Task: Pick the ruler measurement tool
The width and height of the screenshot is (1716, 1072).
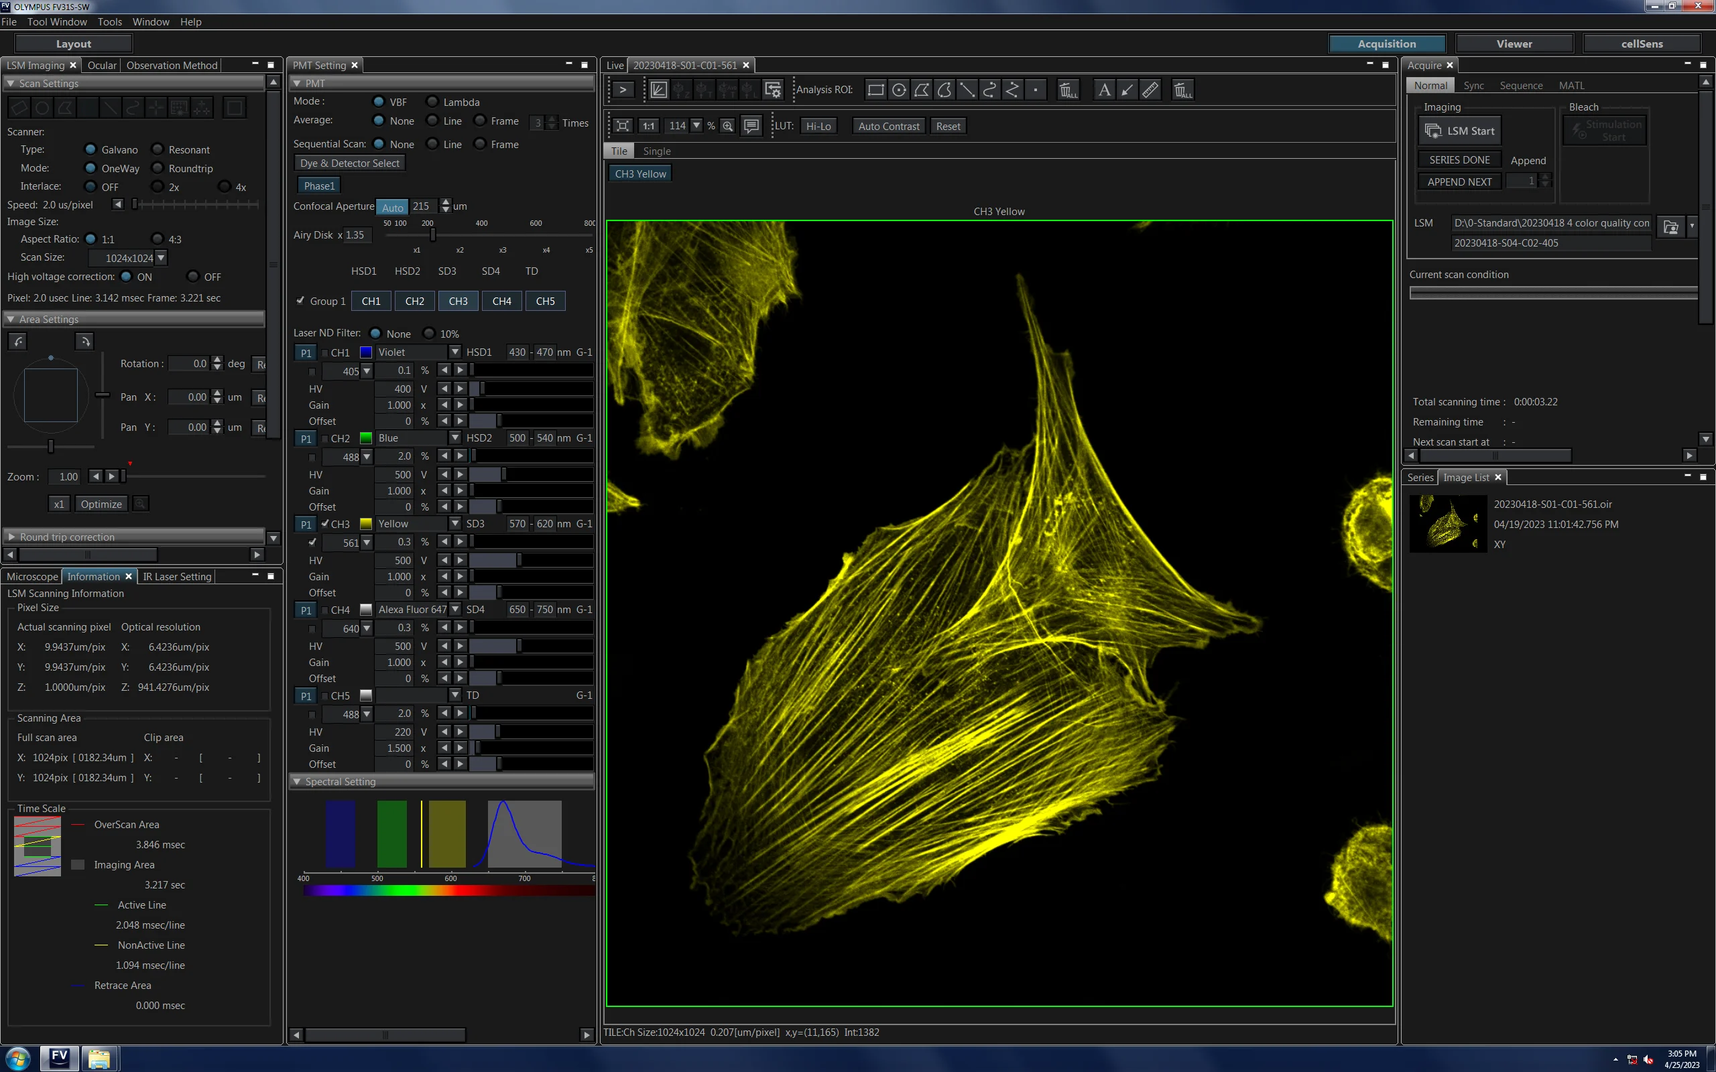Action: tap(1150, 90)
